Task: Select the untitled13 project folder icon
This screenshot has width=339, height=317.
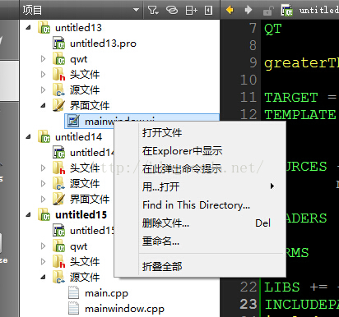Action: point(44,27)
